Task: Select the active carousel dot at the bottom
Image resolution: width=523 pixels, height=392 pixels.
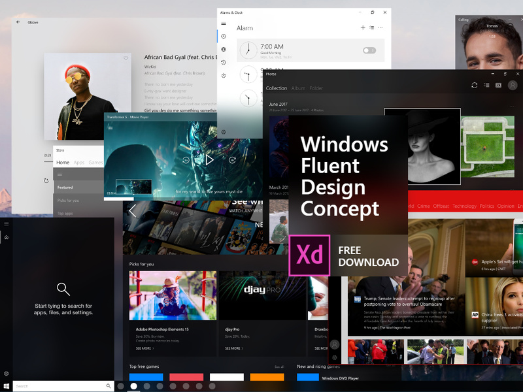Action: [x=133, y=387]
